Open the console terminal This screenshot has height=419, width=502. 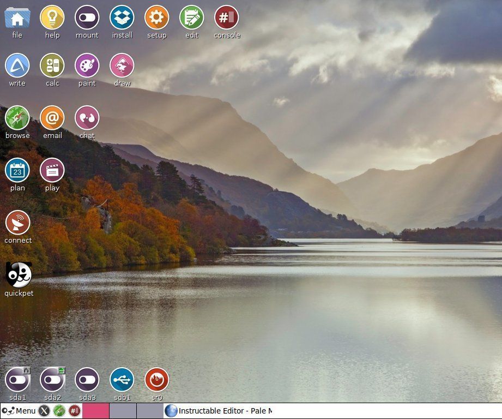coord(226,17)
